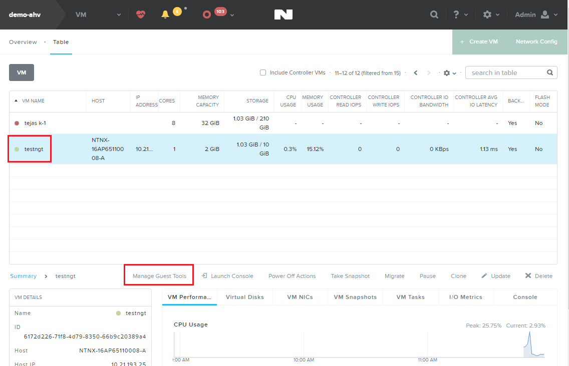This screenshot has width=569, height=366.
Task: Click the Update pencil icon
Action: point(484,276)
